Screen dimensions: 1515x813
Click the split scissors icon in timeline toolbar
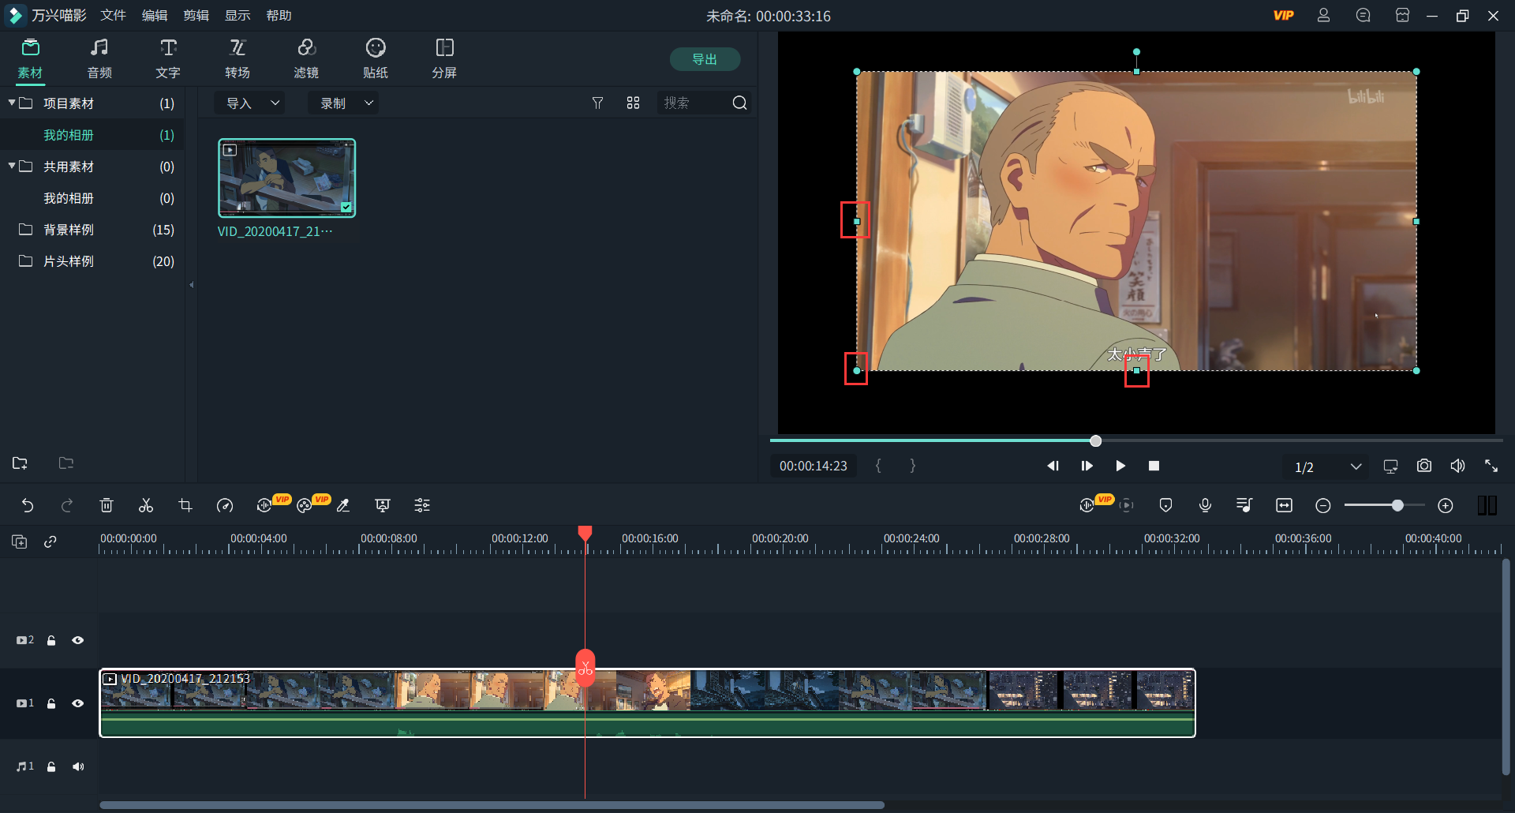click(146, 505)
